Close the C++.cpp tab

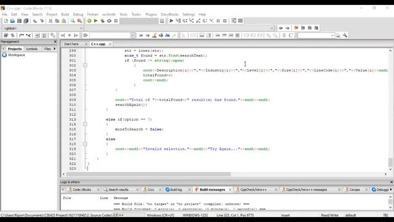110,44
